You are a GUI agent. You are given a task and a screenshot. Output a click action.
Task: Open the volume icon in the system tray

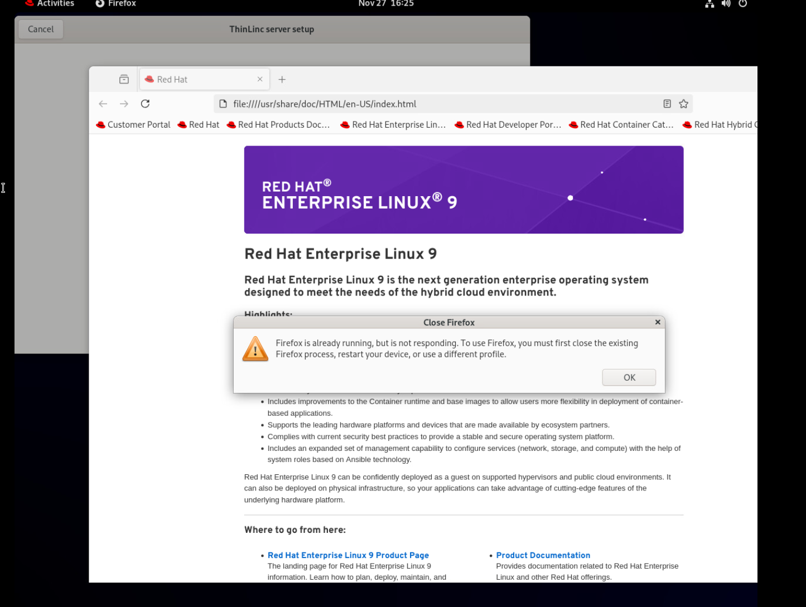(x=726, y=4)
